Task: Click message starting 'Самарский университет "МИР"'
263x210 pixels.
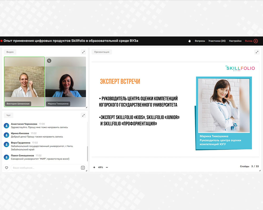Action: (x=40, y=159)
